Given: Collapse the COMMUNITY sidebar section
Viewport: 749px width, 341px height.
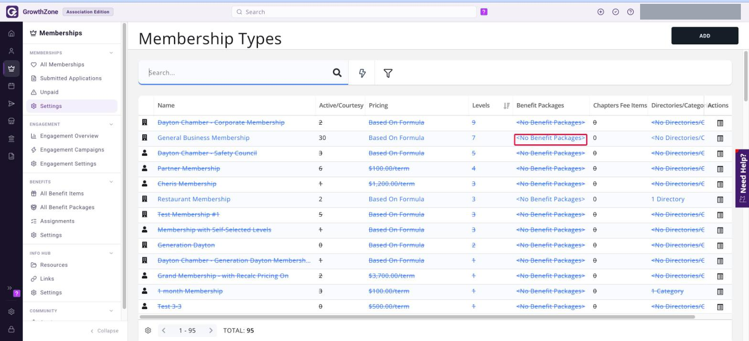Looking at the screenshot, I should [x=111, y=311].
